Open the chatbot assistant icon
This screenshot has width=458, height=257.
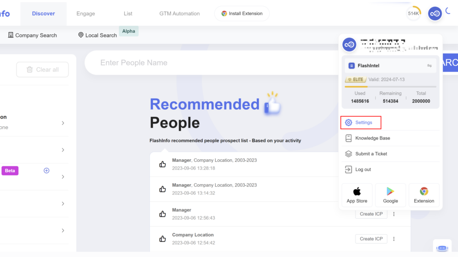pos(442,248)
